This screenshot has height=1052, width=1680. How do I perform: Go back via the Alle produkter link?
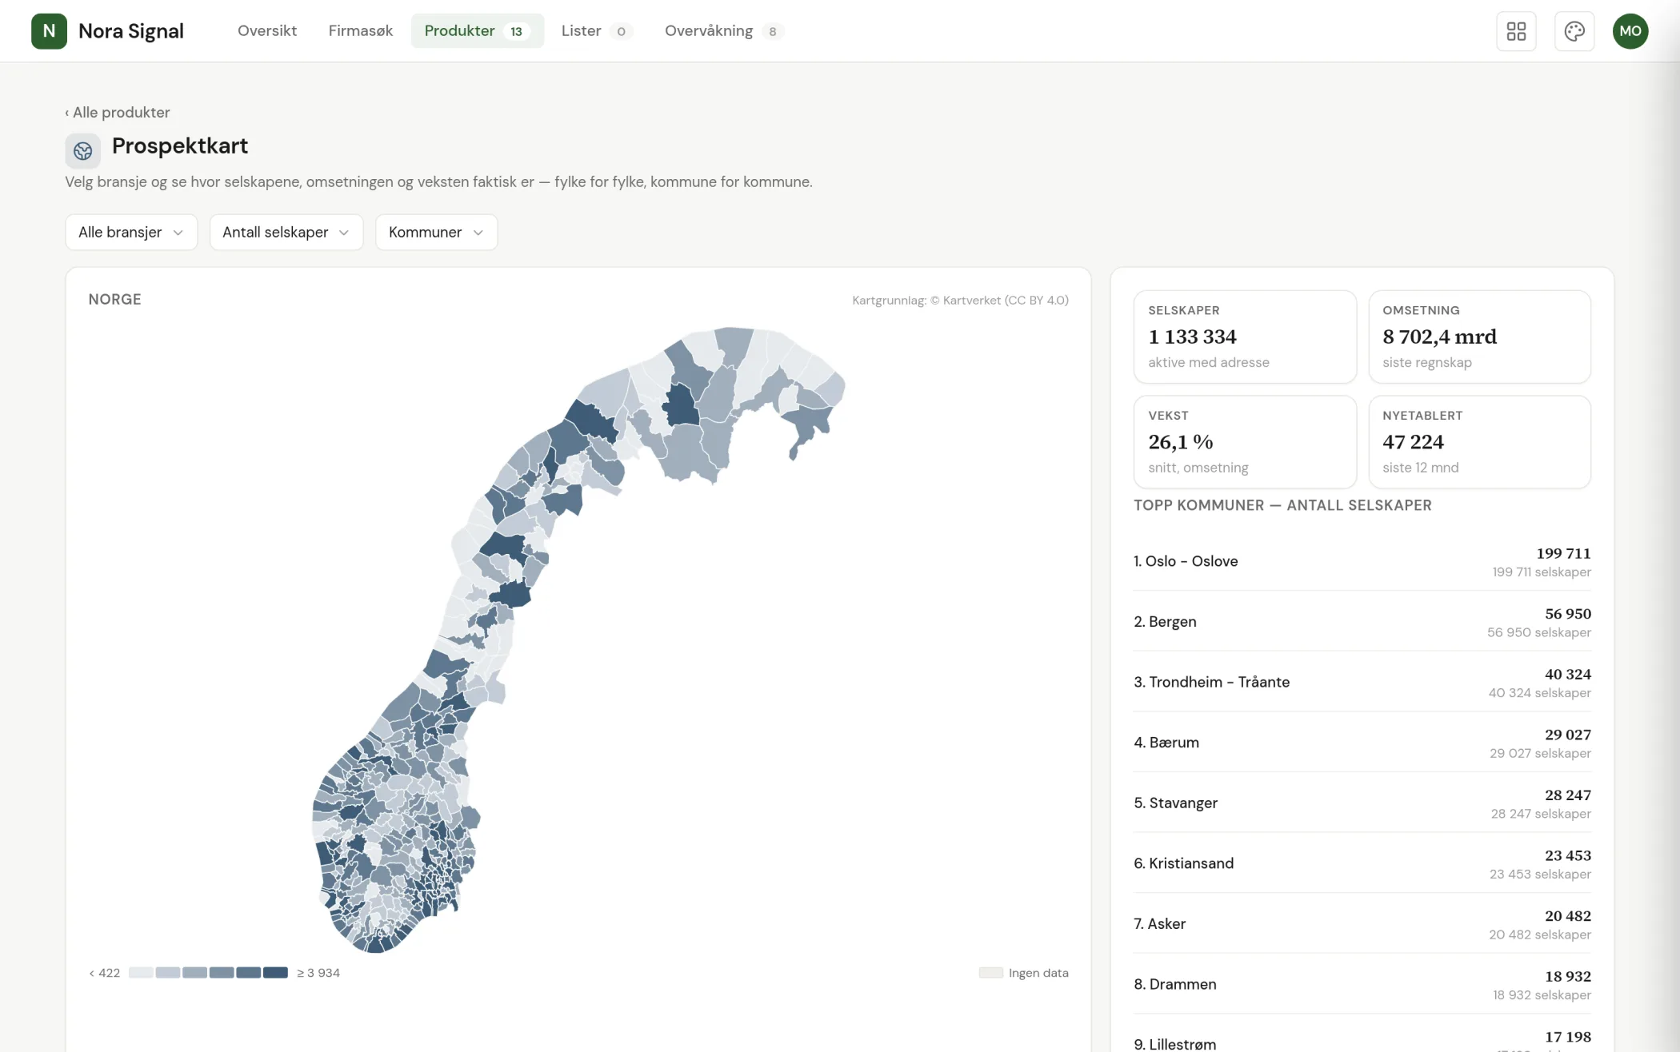tap(118, 112)
